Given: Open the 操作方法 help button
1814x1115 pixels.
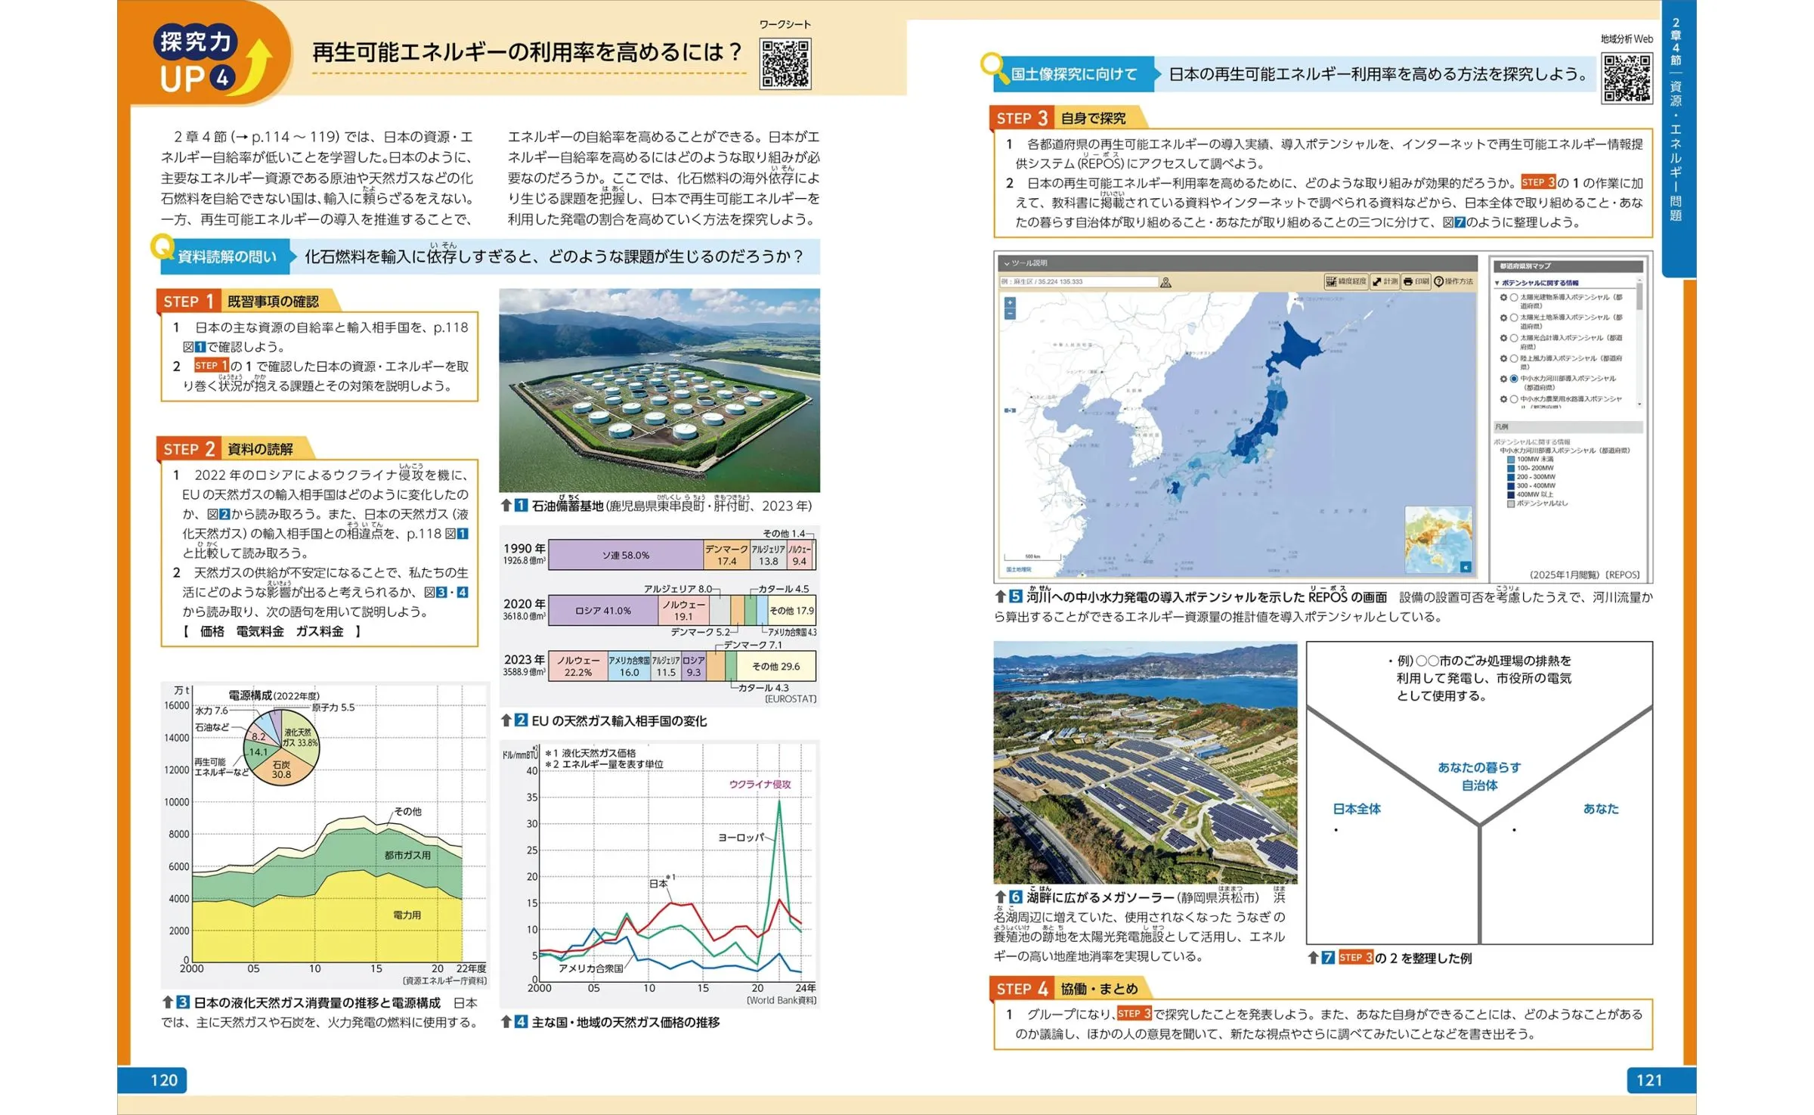Looking at the screenshot, I should click(1453, 281).
